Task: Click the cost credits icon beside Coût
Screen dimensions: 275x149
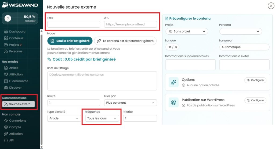Action: click(49, 59)
